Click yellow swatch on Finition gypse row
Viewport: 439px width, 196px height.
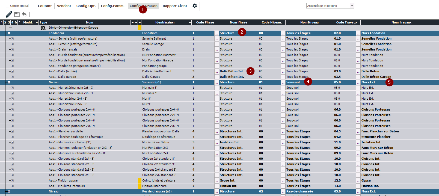click(140, 181)
